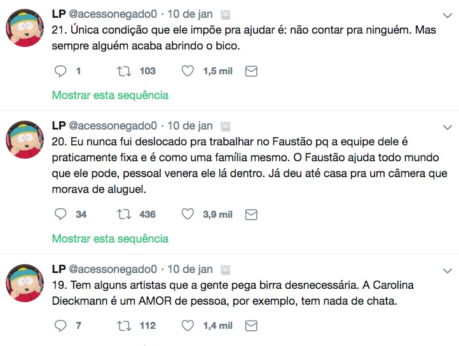Click the Cartman avatar on tweet 20
Screen dimensions: 459x346
25,140
